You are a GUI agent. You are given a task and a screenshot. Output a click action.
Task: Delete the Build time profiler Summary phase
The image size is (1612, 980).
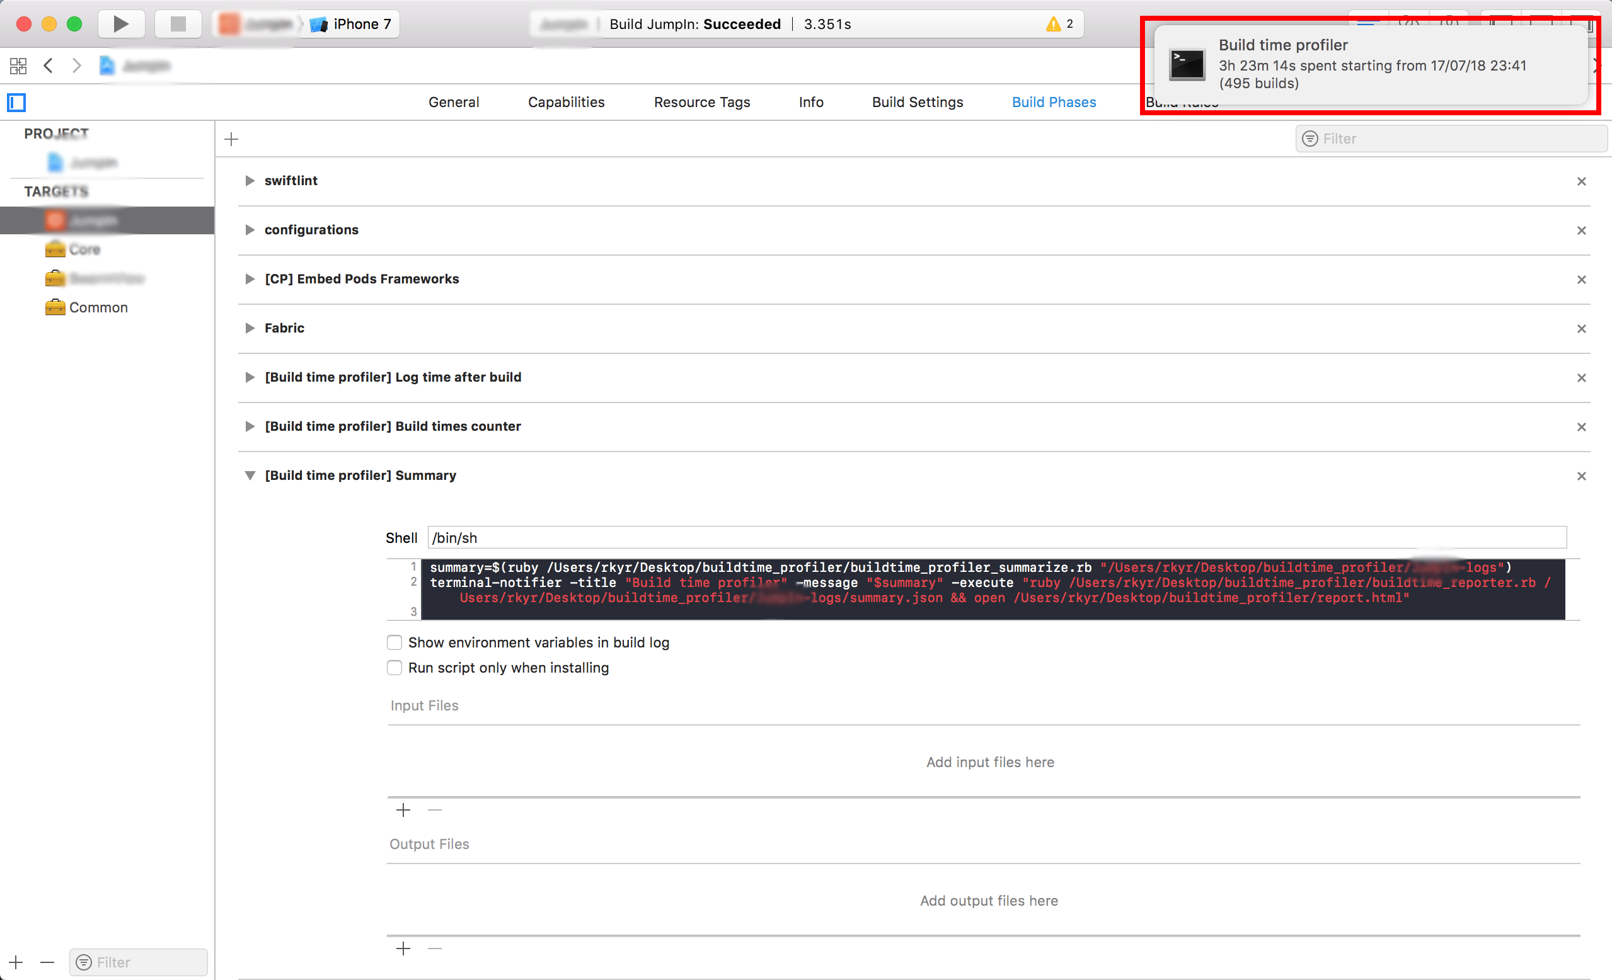tap(1581, 476)
